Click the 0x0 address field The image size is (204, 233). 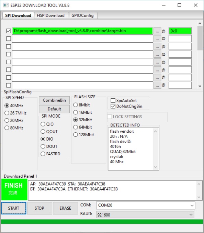(x=180, y=31)
